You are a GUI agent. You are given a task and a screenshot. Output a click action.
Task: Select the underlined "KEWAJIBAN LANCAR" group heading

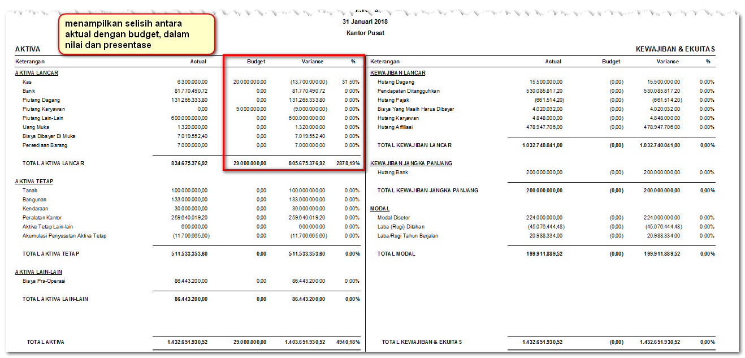[x=398, y=73]
